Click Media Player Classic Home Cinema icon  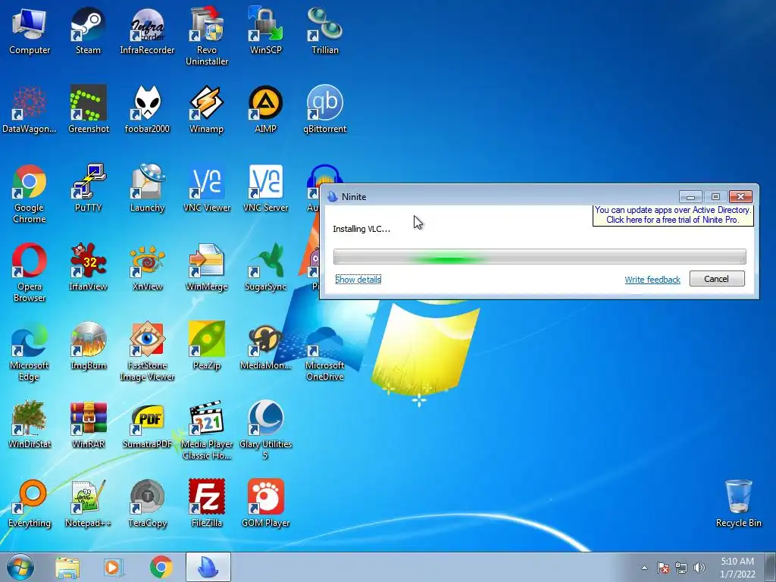(x=206, y=430)
